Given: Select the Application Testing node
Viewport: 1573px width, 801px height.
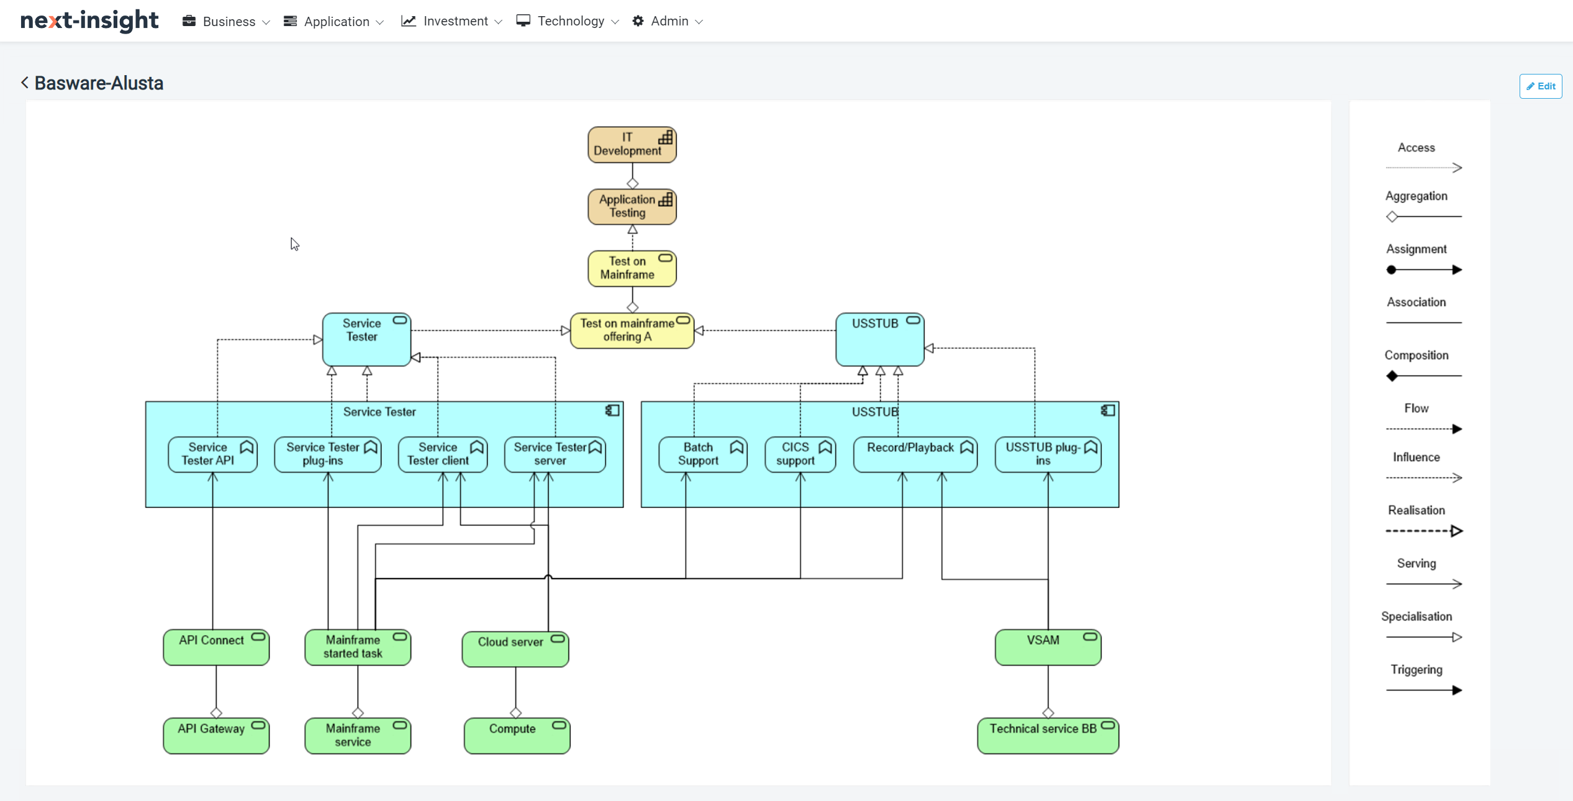Looking at the screenshot, I should point(632,207).
